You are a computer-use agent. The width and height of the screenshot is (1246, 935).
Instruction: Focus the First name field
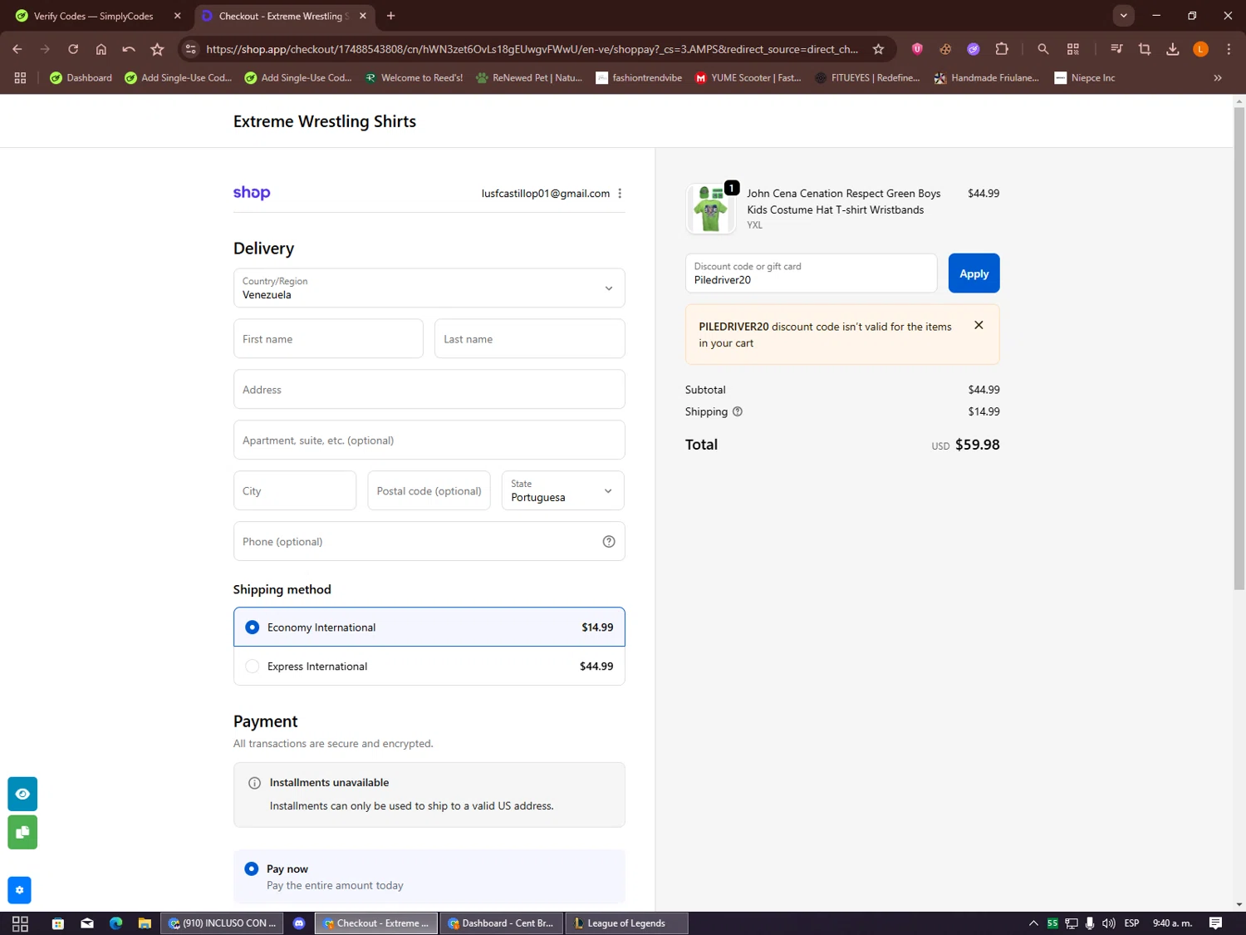[x=328, y=339]
